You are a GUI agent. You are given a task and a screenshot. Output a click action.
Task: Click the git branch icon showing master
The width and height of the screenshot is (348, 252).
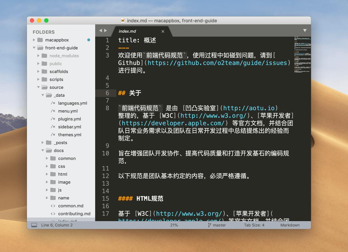(209, 225)
